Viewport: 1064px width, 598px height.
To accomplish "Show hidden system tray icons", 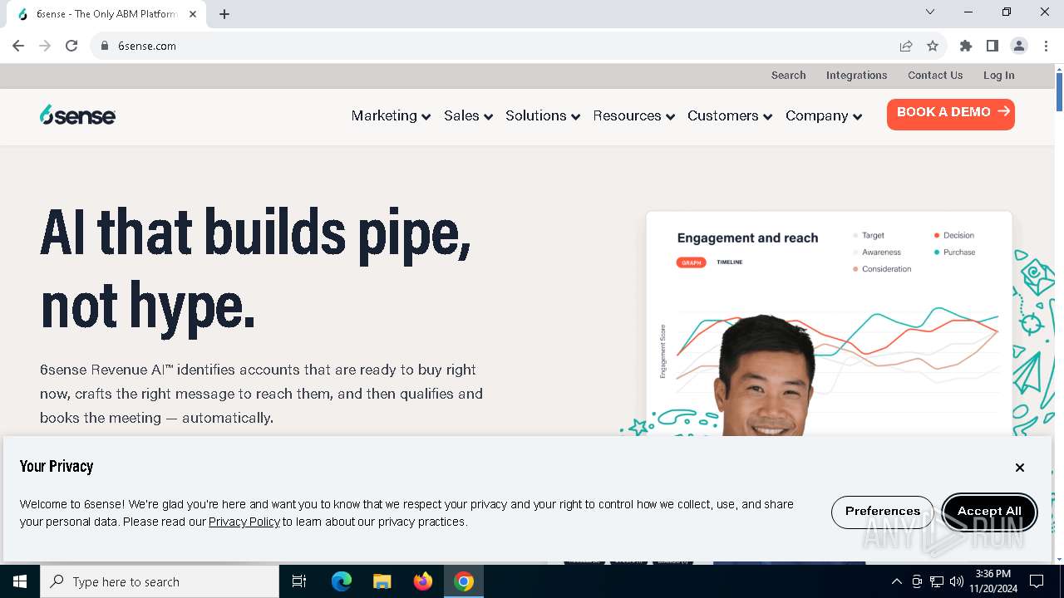I will click(x=897, y=581).
